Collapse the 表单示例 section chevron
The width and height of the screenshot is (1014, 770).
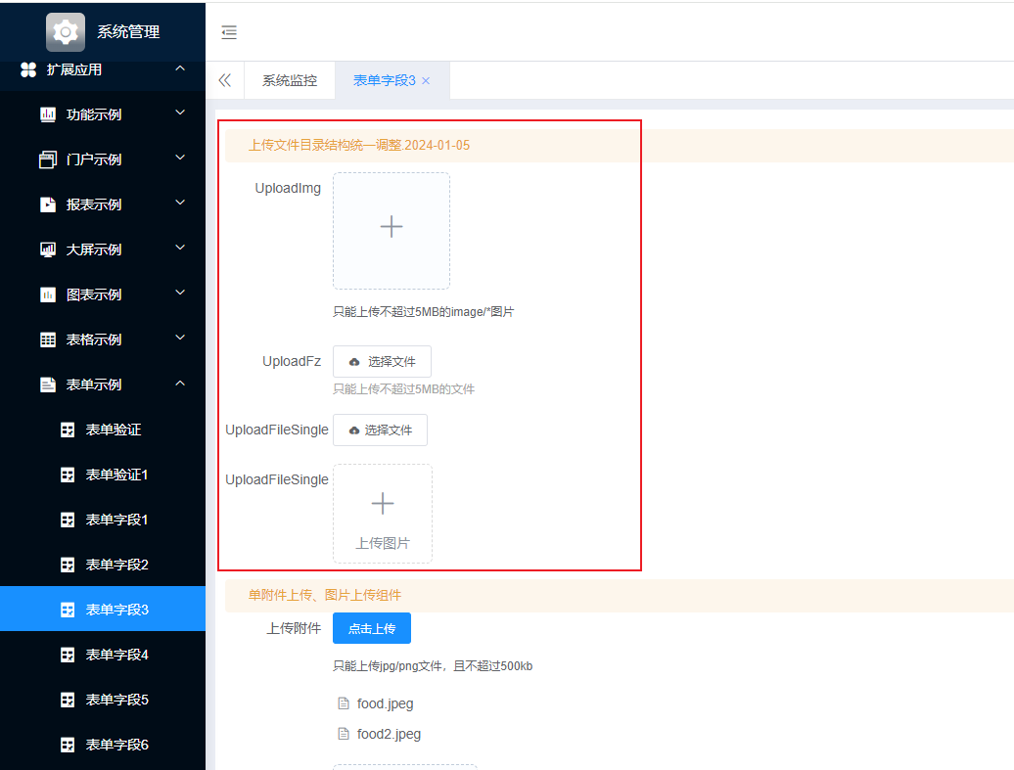180,384
